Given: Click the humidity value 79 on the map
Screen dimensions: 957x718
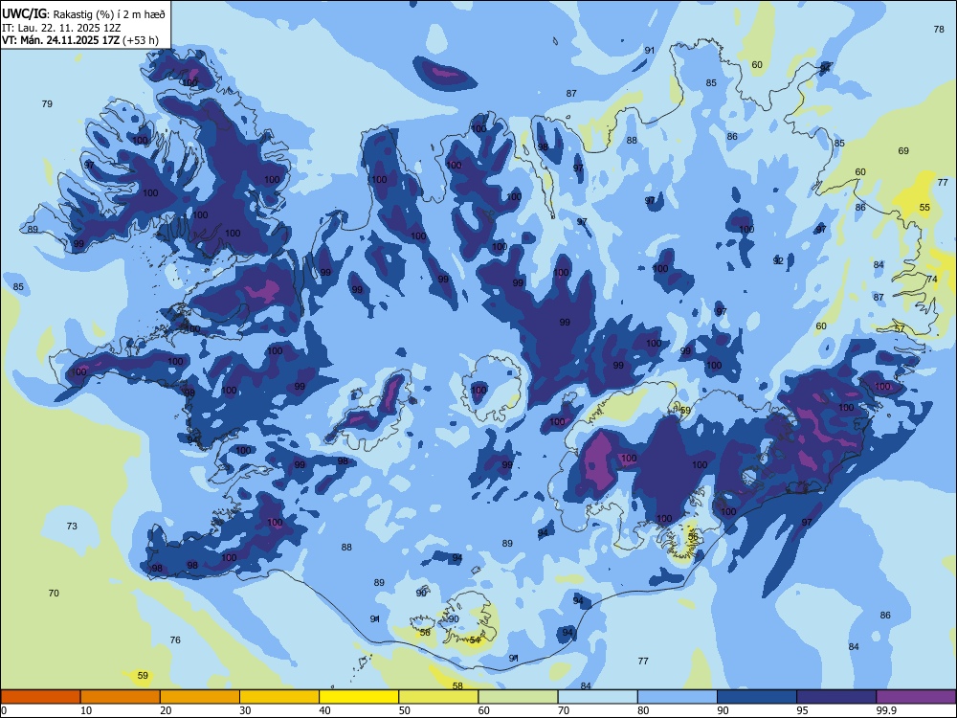Looking at the screenshot, I should [x=47, y=103].
